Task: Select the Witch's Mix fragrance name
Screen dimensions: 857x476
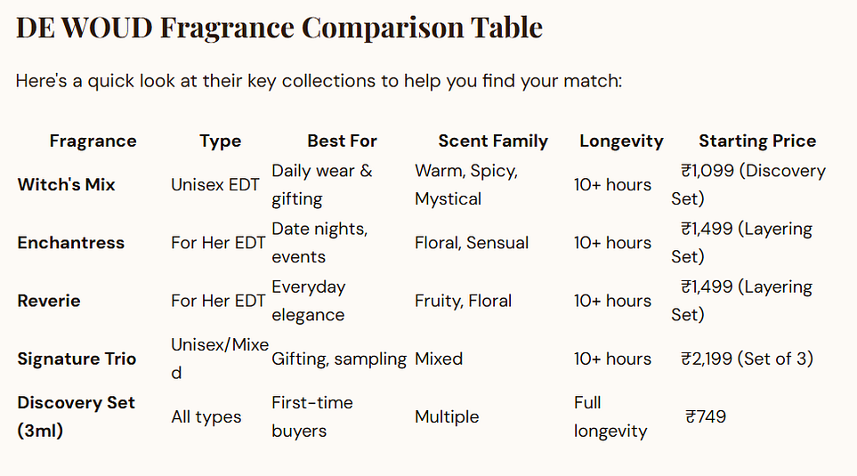Action: pos(66,185)
